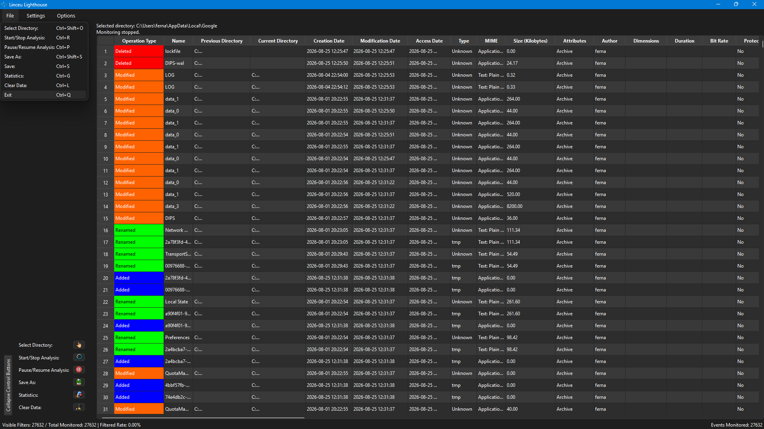Click the red Deleted cell for lockfile
This screenshot has height=429, width=764.
(139, 51)
